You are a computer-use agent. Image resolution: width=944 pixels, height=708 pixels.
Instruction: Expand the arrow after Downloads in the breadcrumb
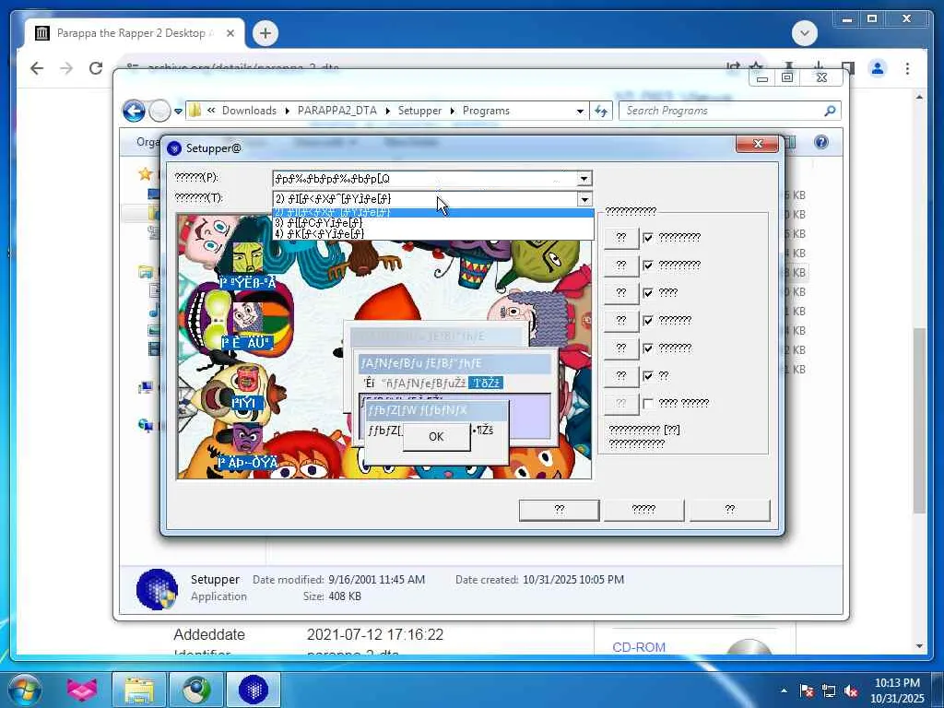(x=288, y=111)
